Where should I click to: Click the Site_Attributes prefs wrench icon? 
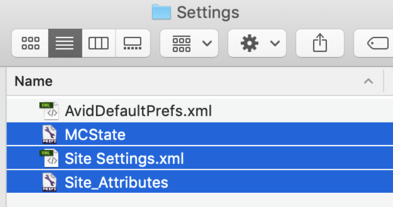pyautogui.click(x=50, y=182)
